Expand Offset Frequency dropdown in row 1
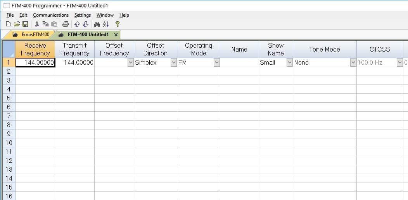This screenshot has width=408, height=200. (131, 62)
